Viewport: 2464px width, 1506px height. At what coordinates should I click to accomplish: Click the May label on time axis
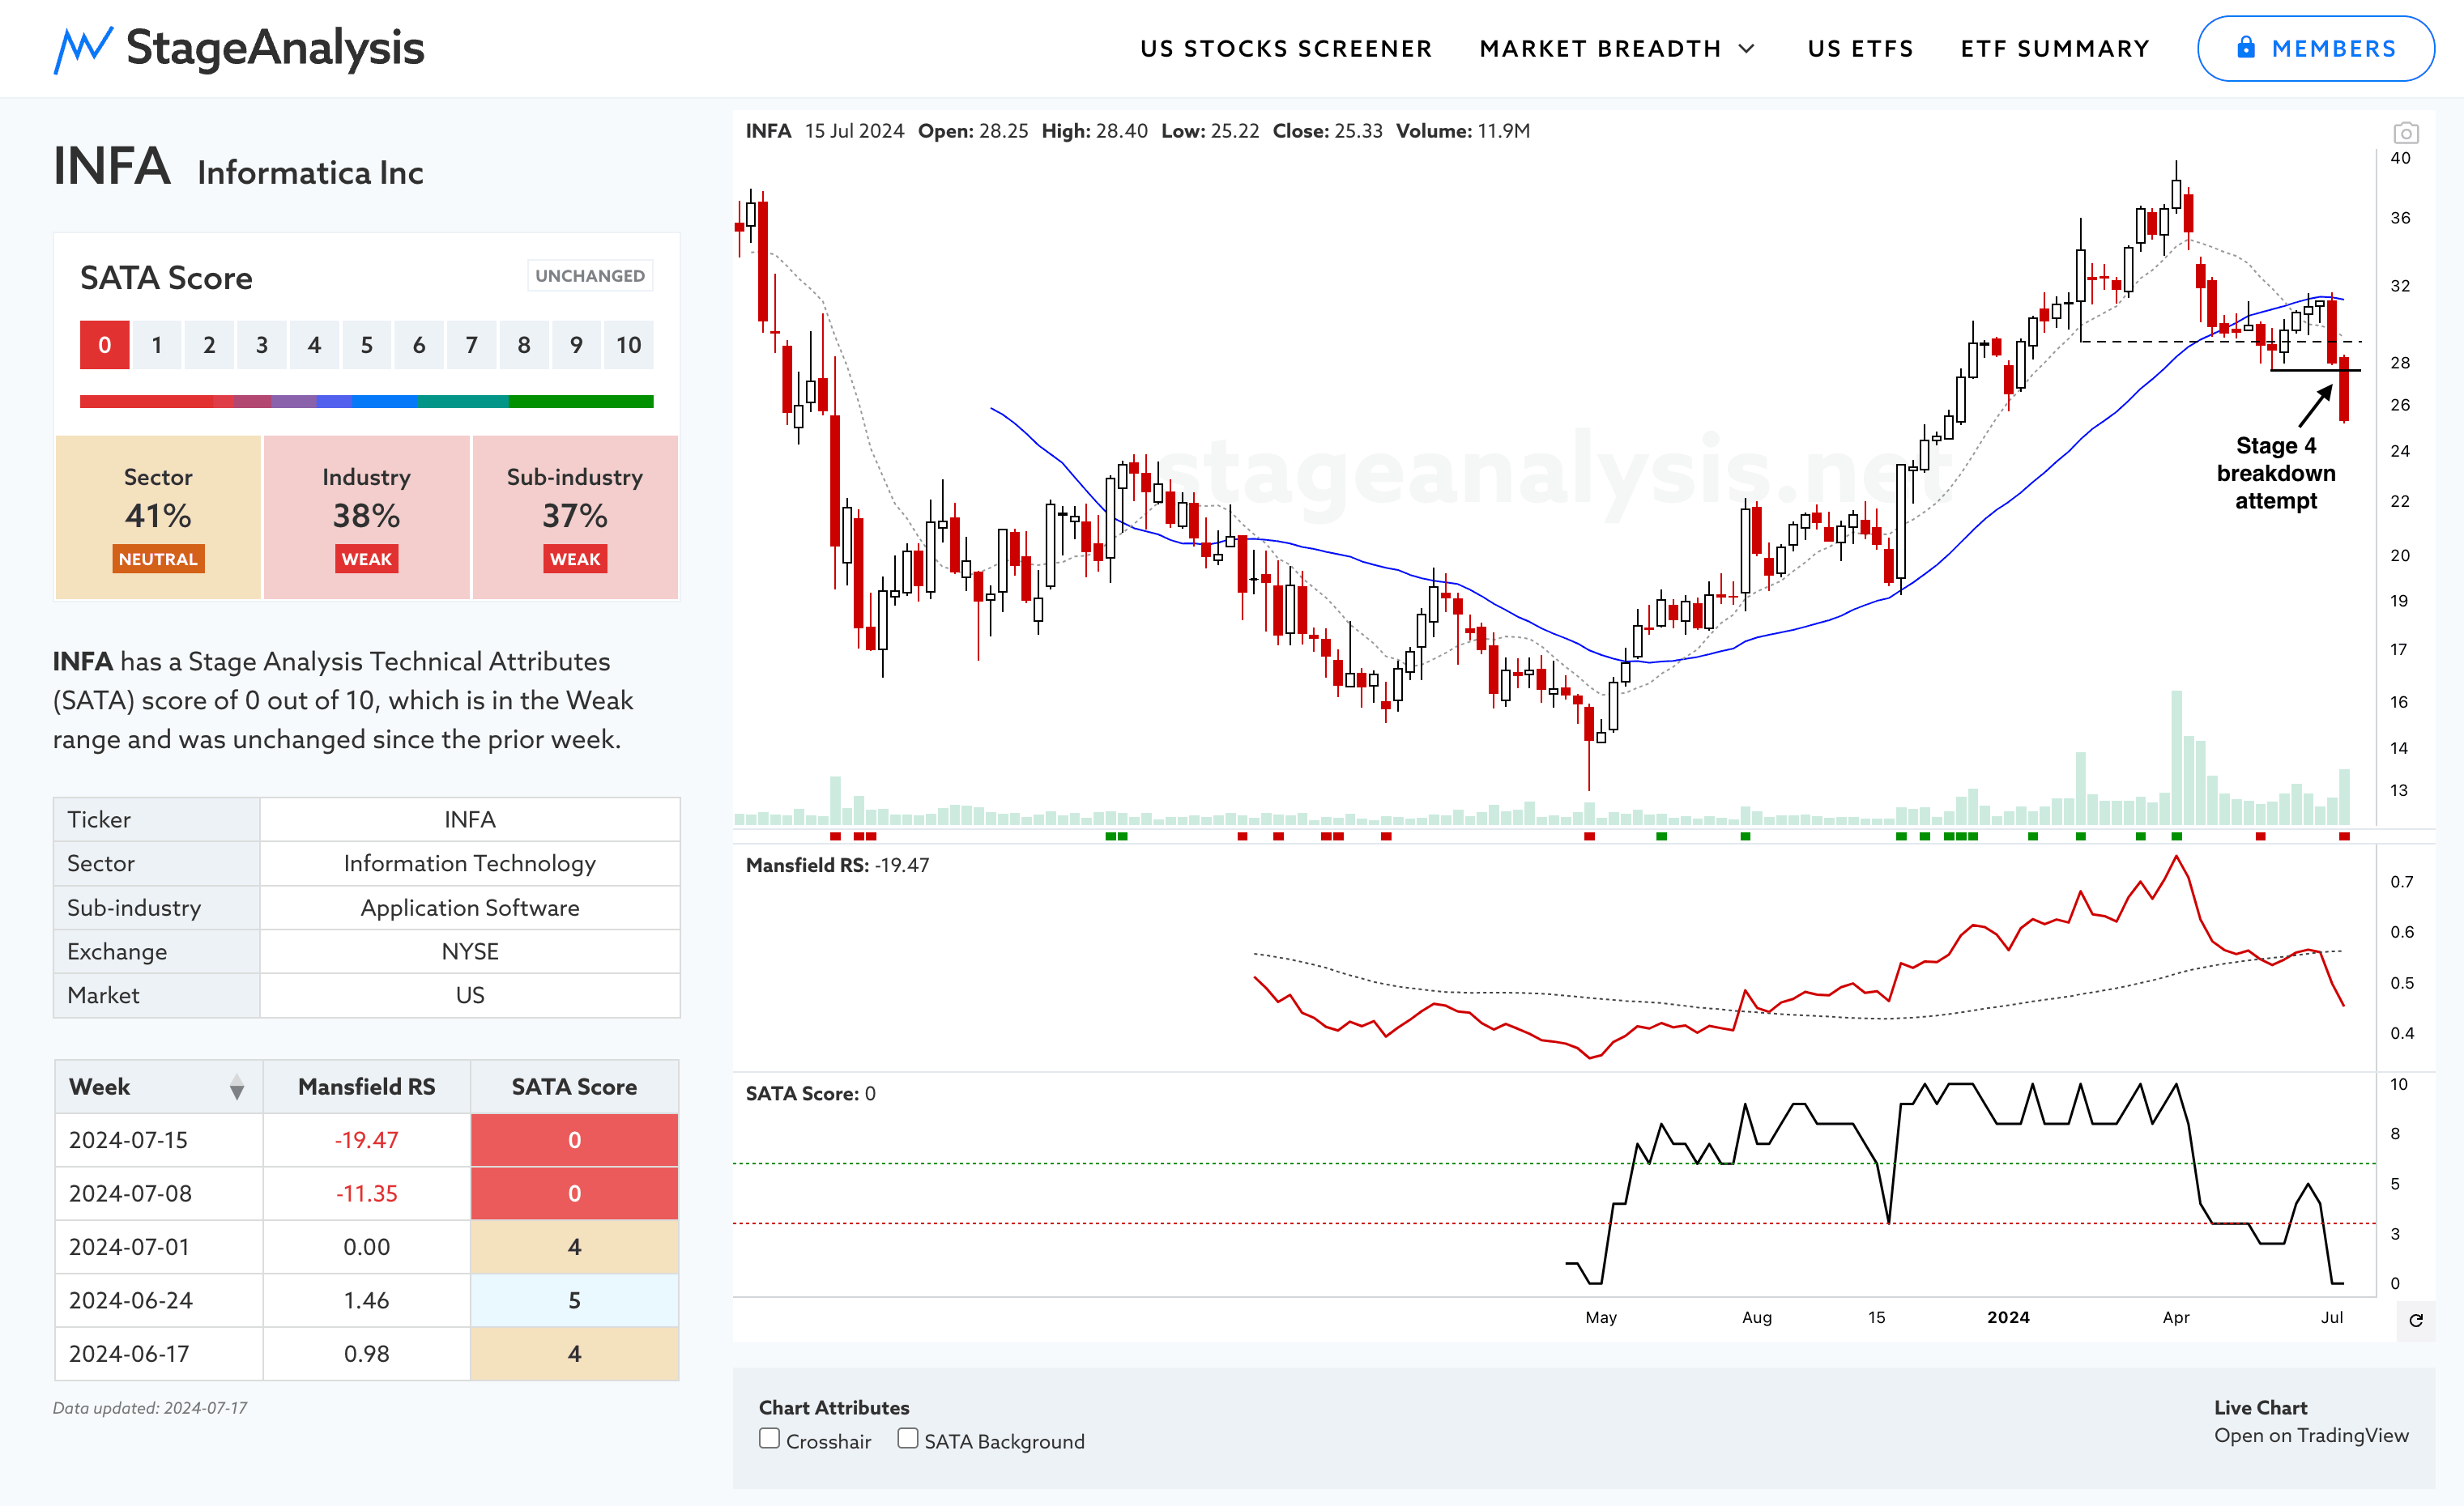click(1601, 1317)
